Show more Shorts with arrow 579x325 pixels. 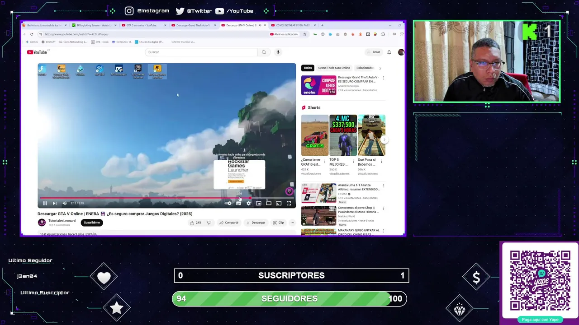click(384, 139)
